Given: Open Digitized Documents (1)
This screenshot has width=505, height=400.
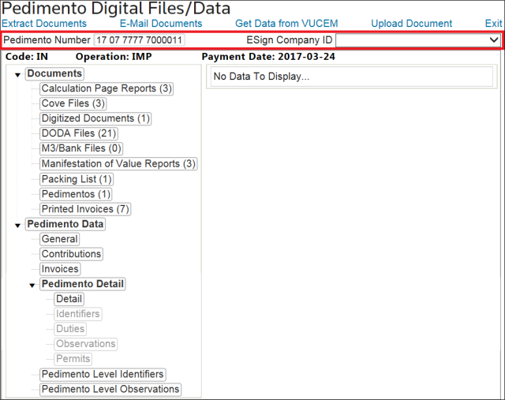Looking at the screenshot, I should pyautogui.click(x=95, y=118).
